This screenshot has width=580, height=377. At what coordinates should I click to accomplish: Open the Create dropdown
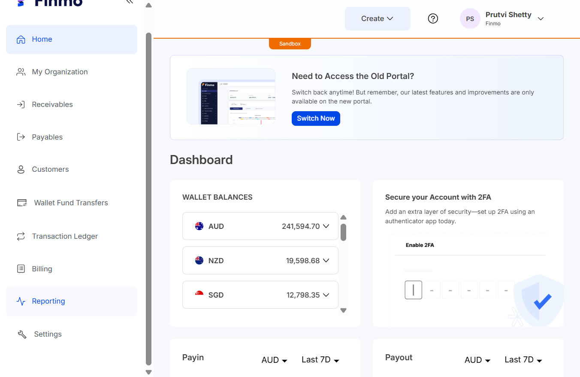(378, 18)
